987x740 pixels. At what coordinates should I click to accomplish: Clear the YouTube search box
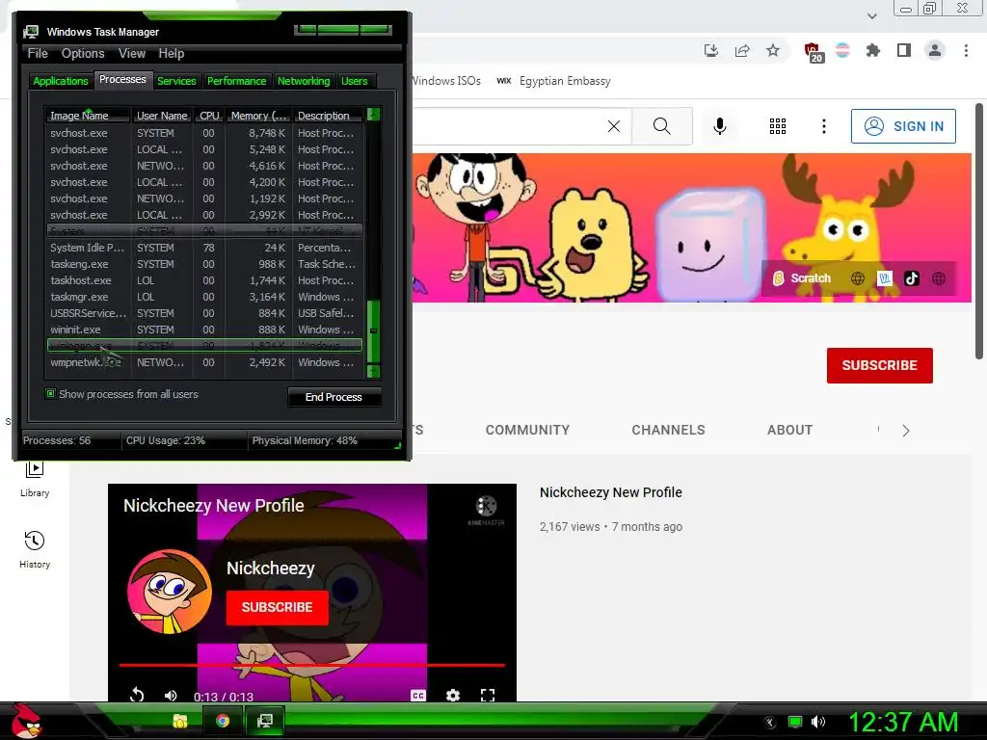click(614, 126)
